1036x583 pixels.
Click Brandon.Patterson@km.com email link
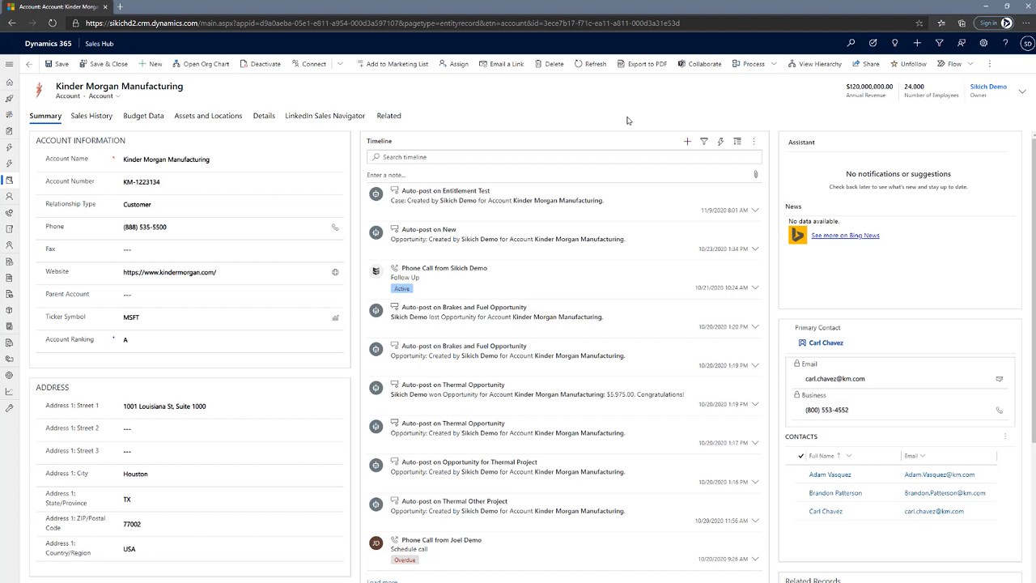(x=945, y=493)
